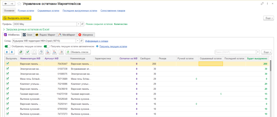
Task: Move selected row up with blue arrow
Action: (7, 52)
